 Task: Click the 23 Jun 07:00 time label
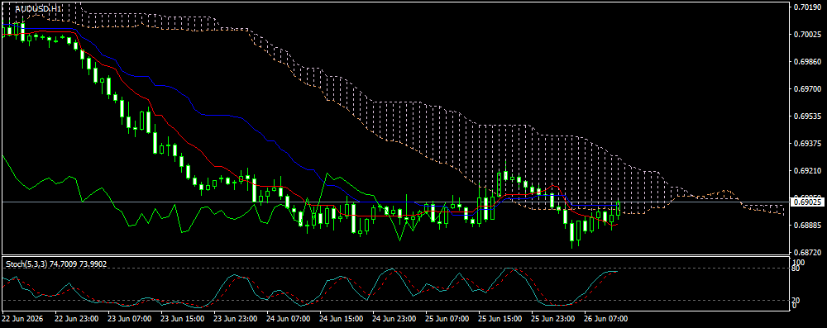click(130, 319)
